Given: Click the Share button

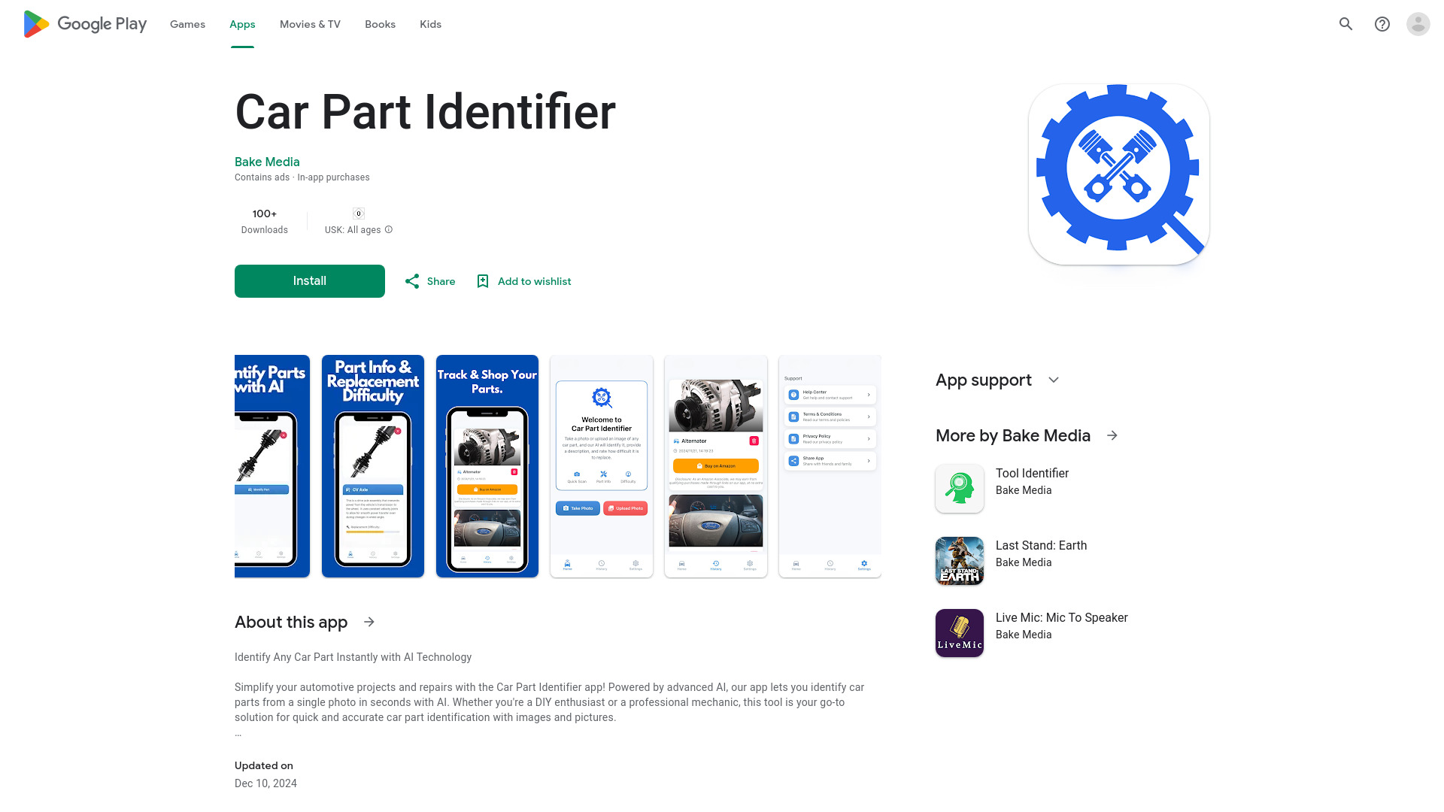Looking at the screenshot, I should coord(429,280).
